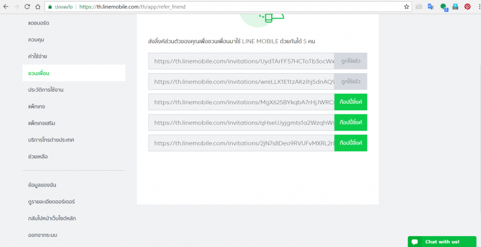Open the Google Translate extension
Image resolution: width=481 pixels, height=247 pixels.
[x=430, y=7]
